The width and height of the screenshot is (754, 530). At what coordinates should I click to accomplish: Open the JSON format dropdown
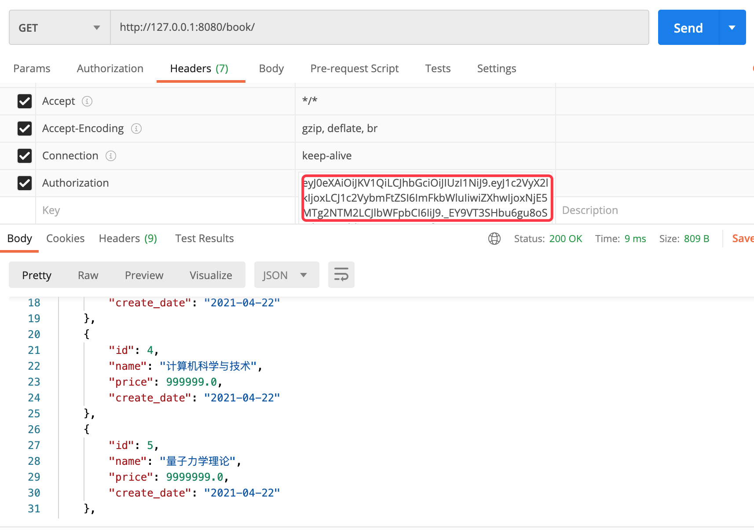coord(287,275)
